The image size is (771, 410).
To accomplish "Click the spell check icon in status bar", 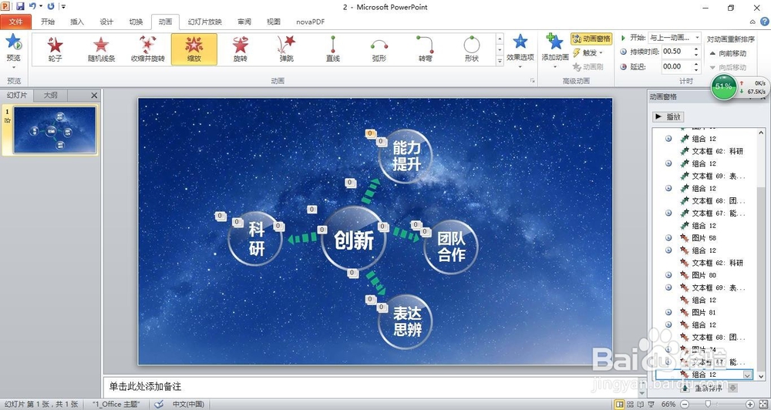I will 159,404.
